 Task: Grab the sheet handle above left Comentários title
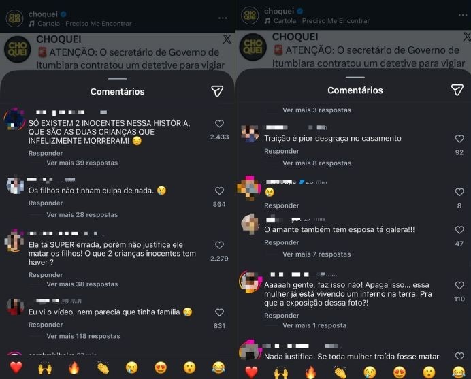[x=118, y=79]
